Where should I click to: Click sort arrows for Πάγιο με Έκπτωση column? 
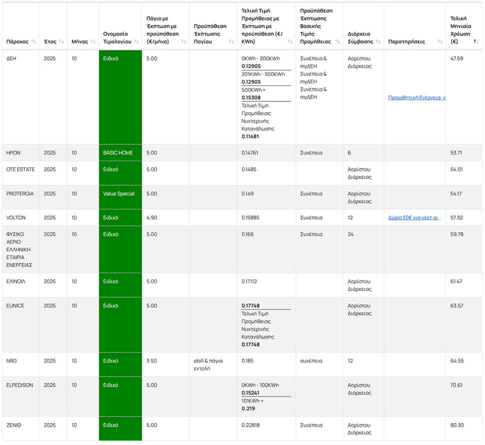click(x=183, y=41)
